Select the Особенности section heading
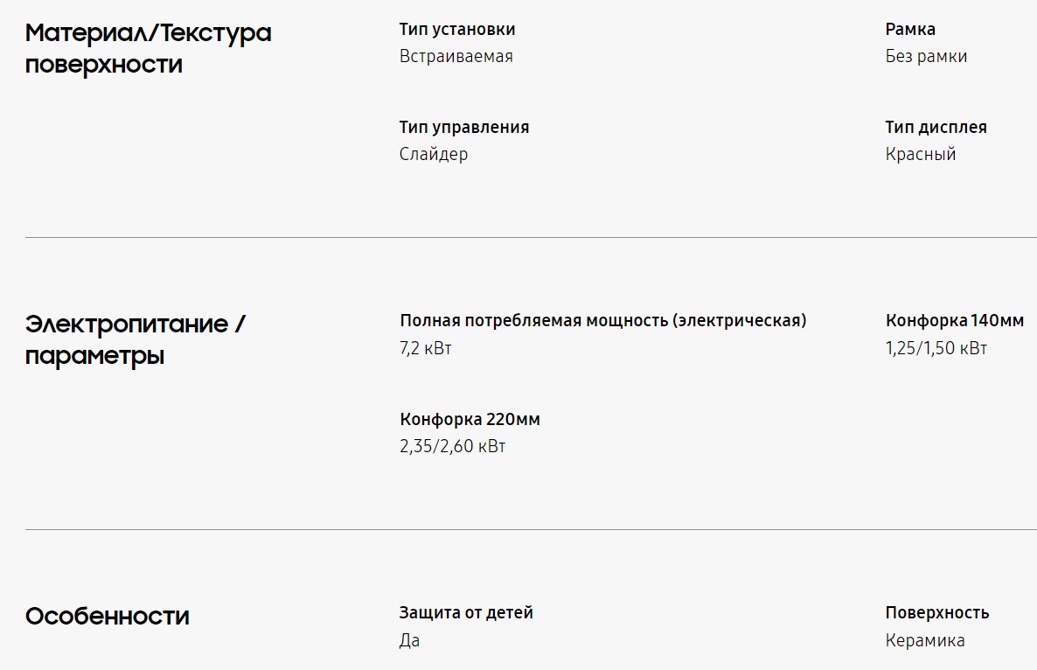Screen dimensions: 1037x670 click(x=107, y=617)
